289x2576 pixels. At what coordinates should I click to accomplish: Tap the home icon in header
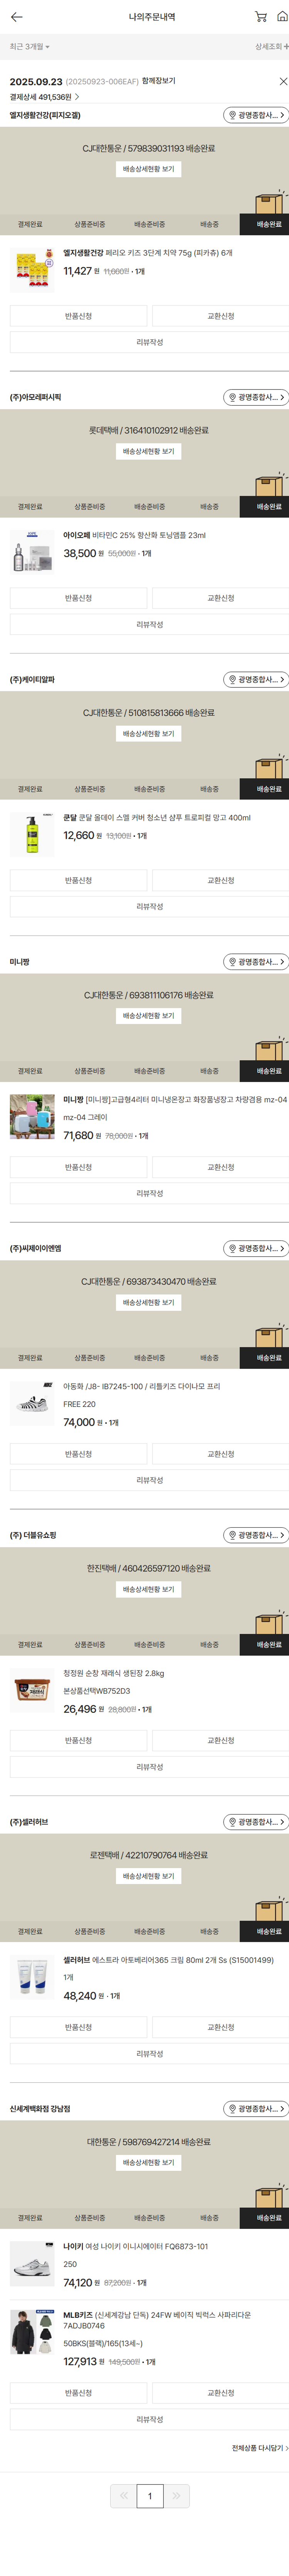click(283, 17)
